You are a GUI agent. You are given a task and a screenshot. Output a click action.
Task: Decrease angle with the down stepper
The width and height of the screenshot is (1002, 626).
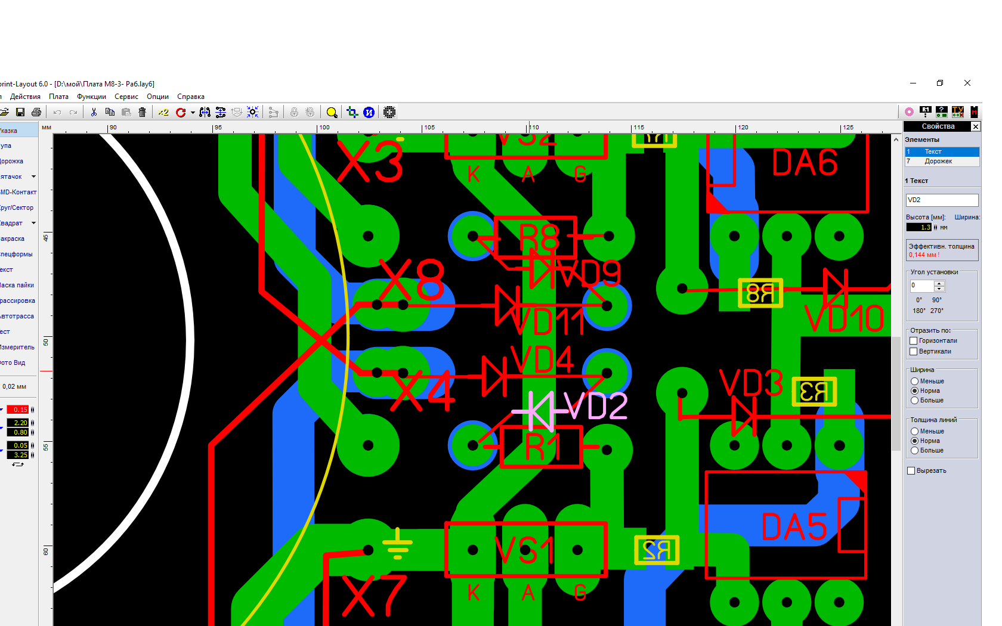click(x=939, y=289)
